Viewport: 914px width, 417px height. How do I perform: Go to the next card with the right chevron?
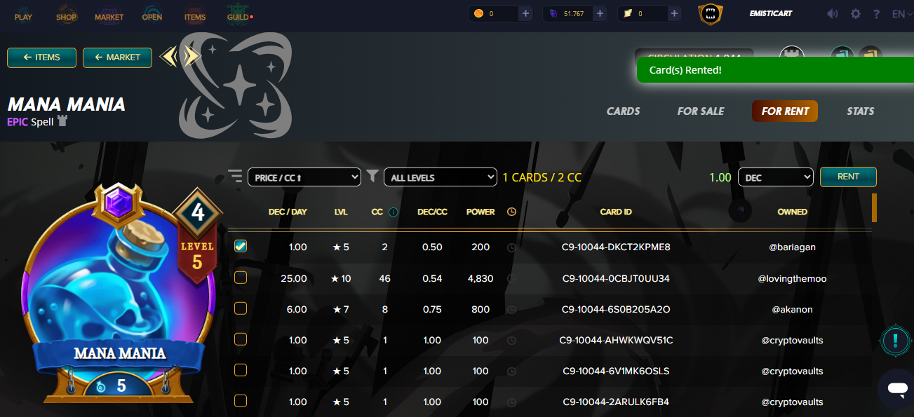(192, 56)
